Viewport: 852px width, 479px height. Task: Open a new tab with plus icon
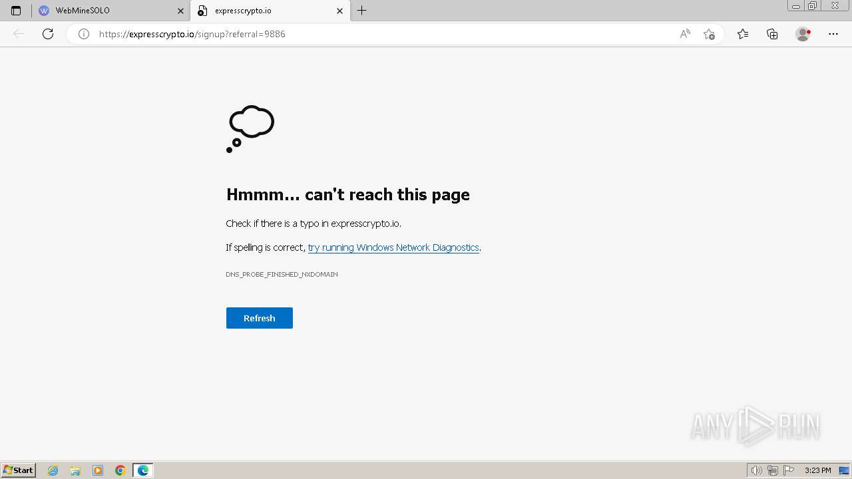click(x=361, y=11)
